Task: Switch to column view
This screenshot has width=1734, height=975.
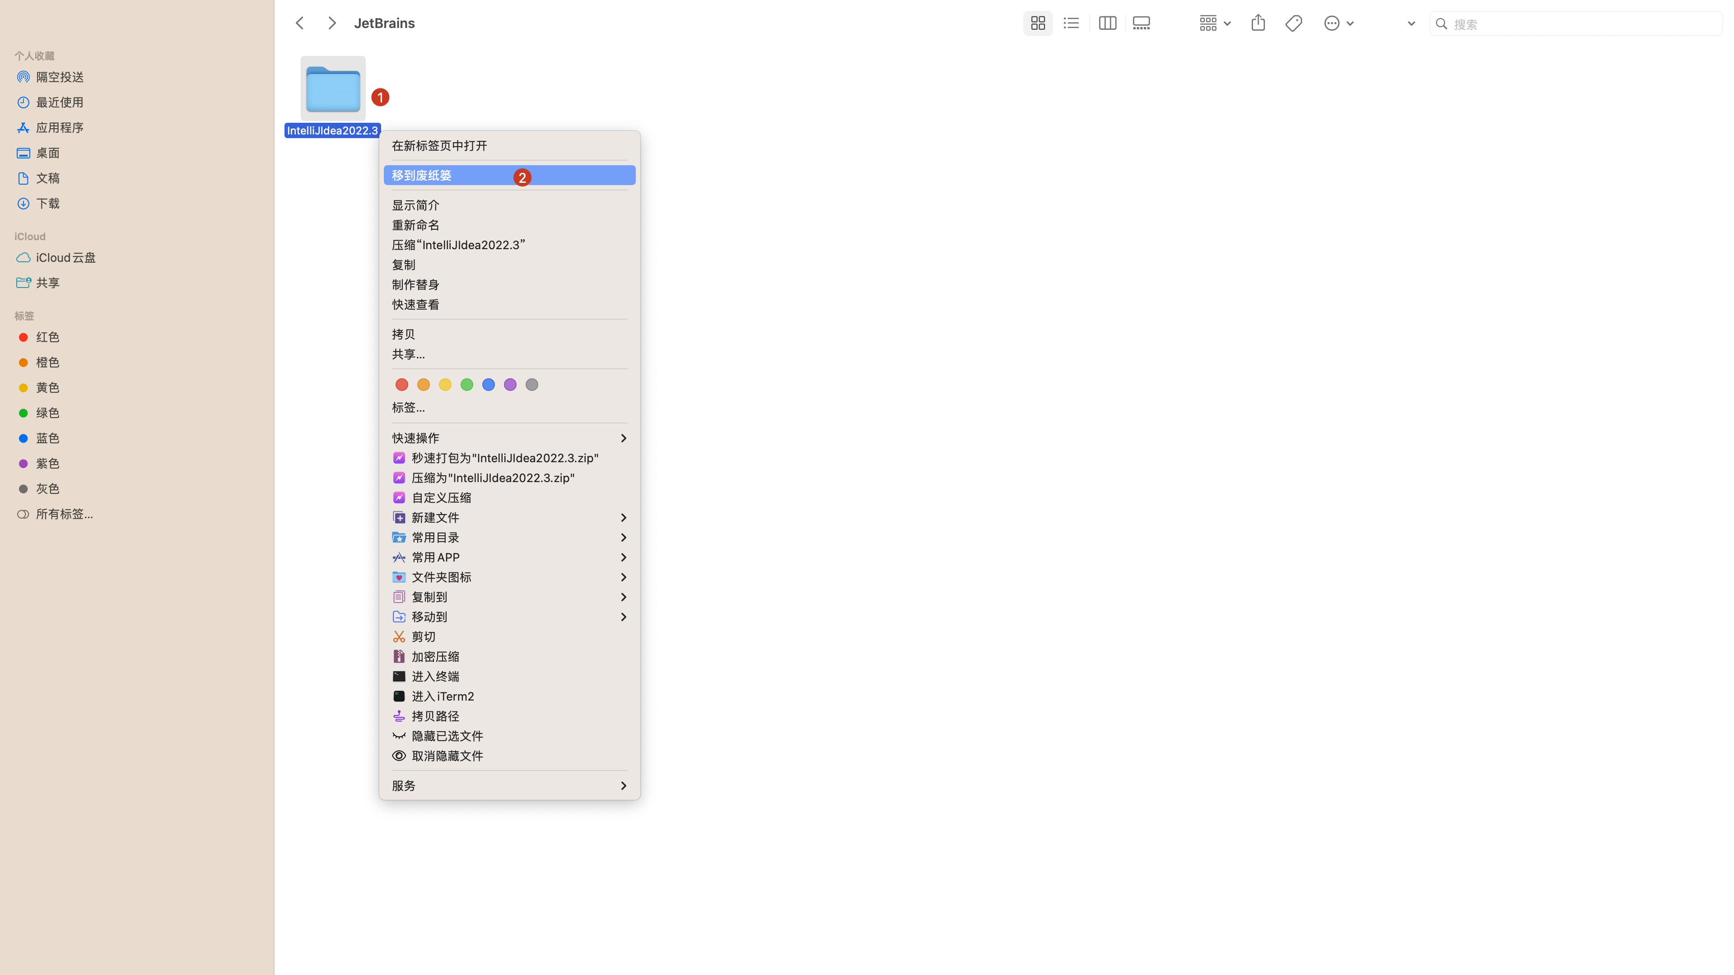Action: pyautogui.click(x=1107, y=23)
